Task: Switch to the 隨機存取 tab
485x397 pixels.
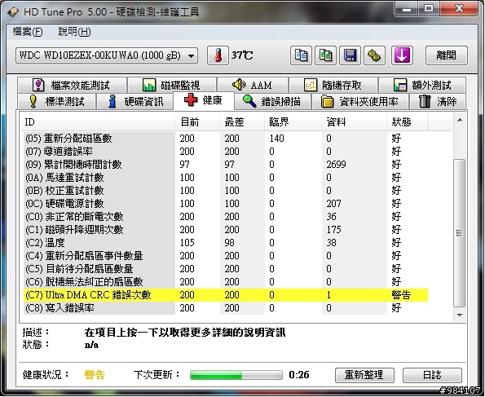Action: click(x=333, y=85)
